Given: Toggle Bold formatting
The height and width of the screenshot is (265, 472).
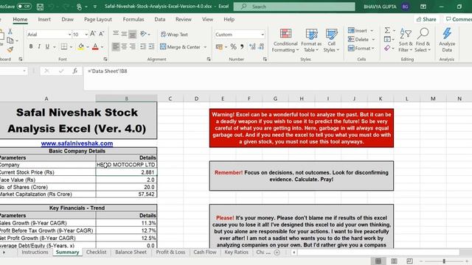Looking at the screenshot, I should 31,46.
